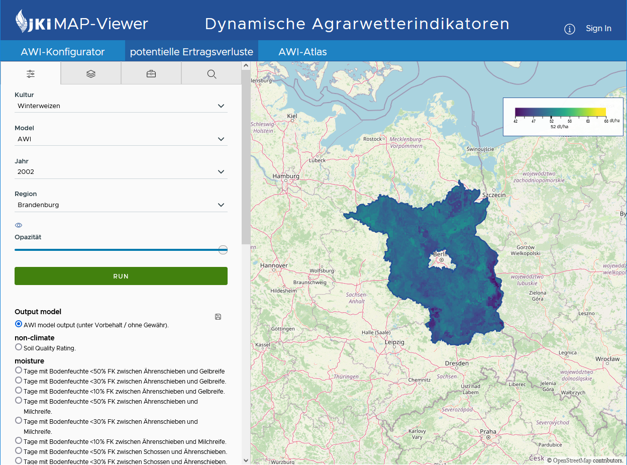Select AWI model output radio button
This screenshot has width=627, height=465.
click(x=19, y=324)
